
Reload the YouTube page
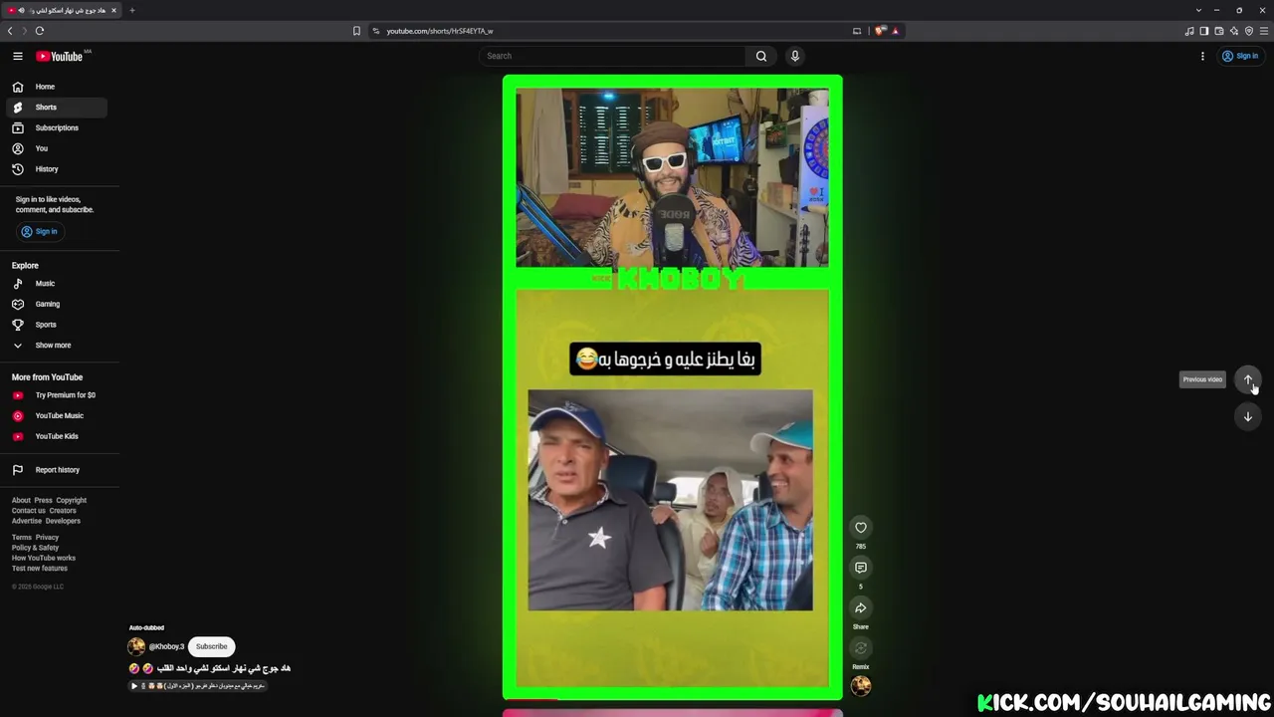pyautogui.click(x=40, y=31)
